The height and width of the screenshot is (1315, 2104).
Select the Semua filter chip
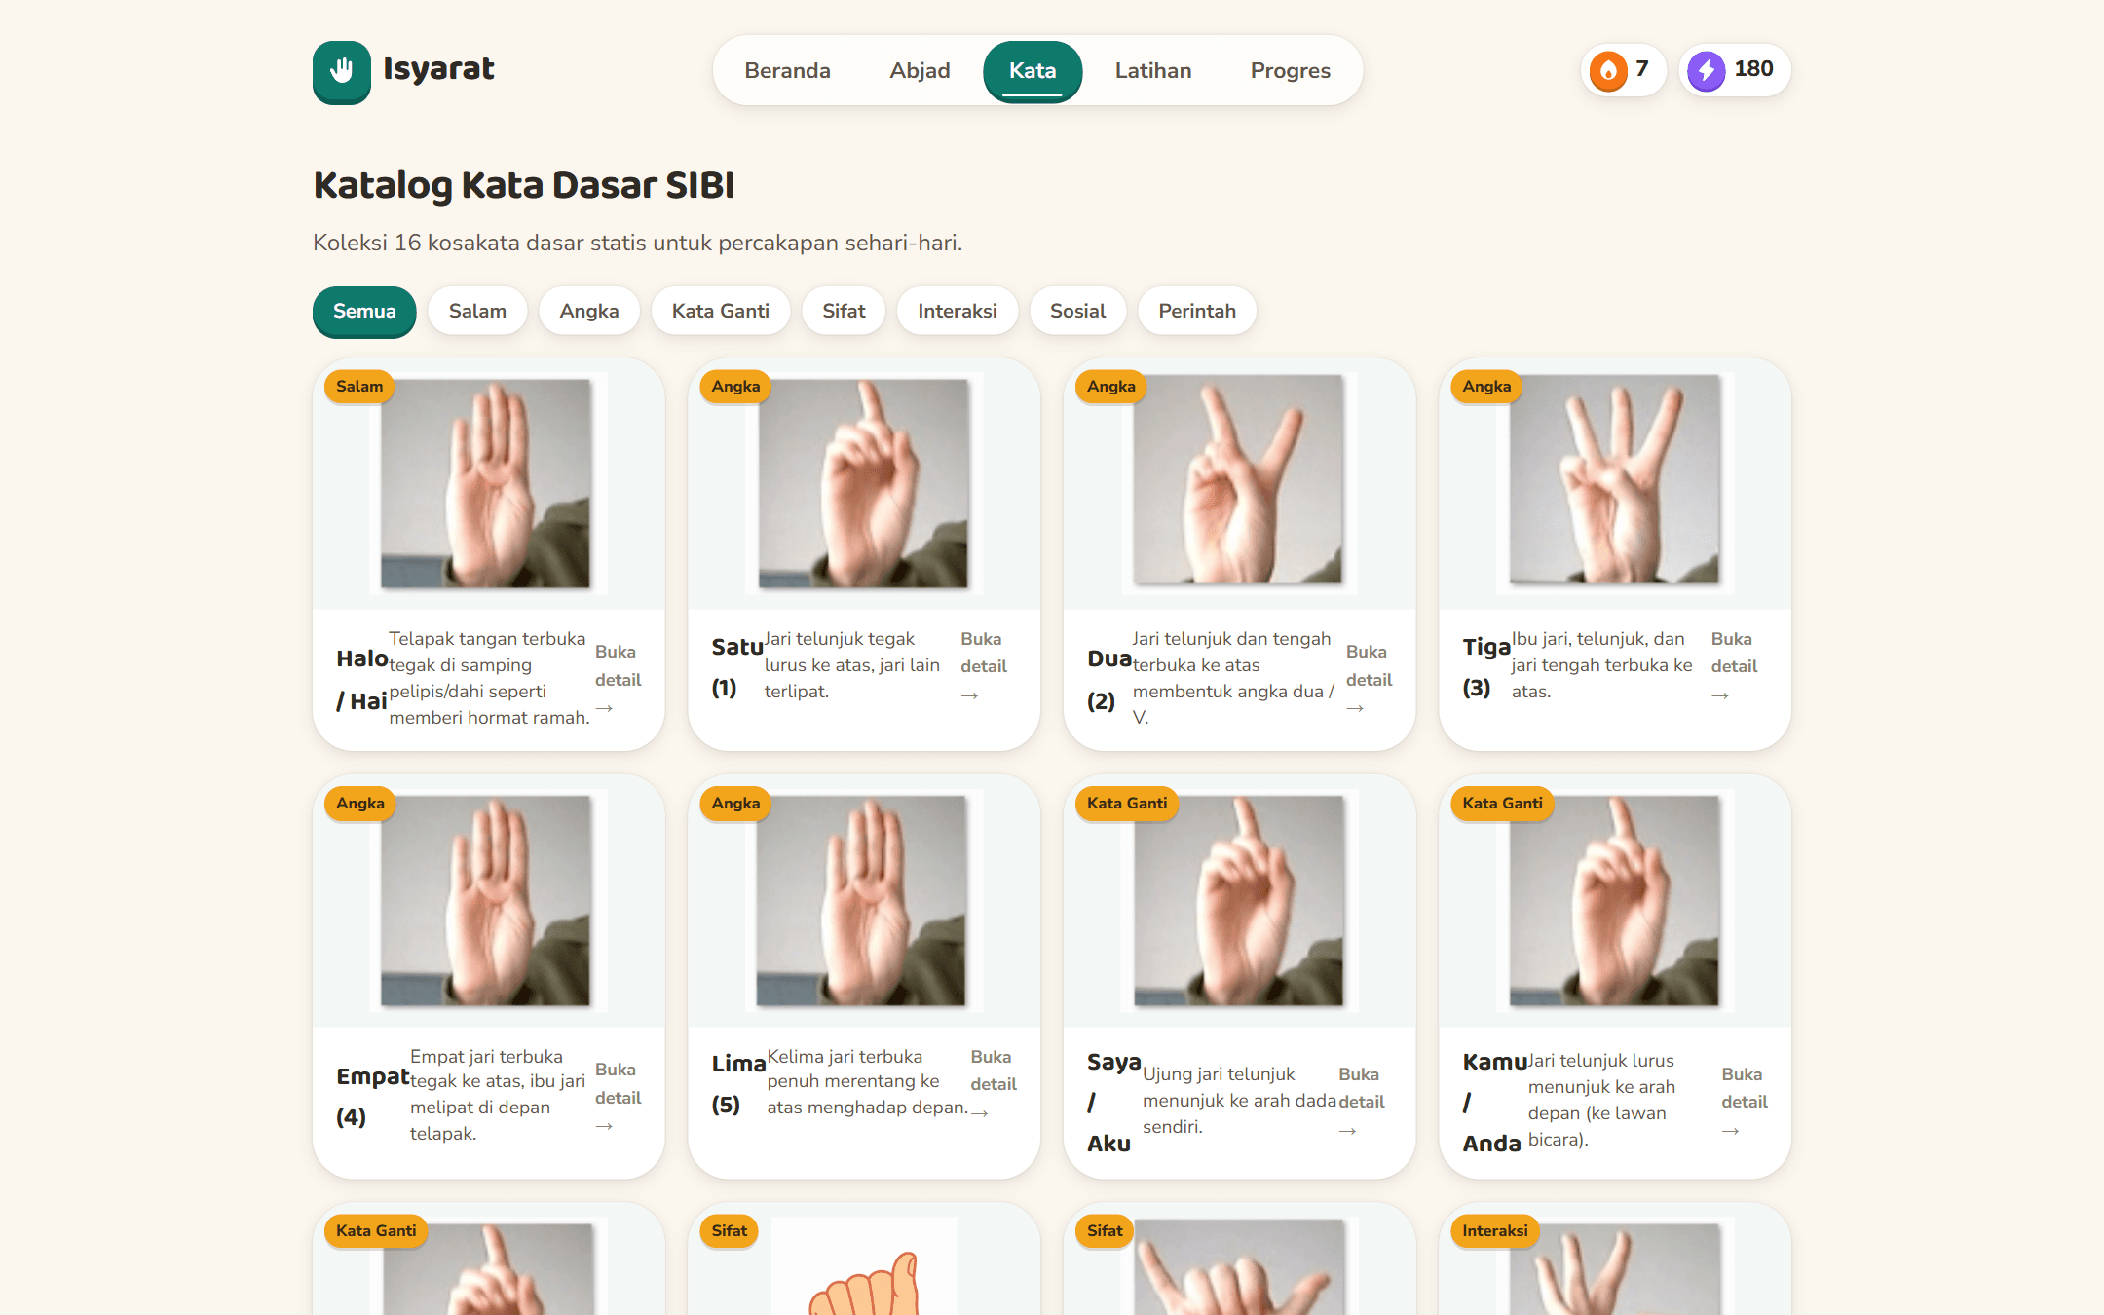[x=364, y=311]
